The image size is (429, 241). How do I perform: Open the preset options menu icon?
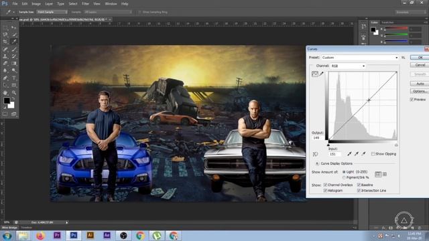tap(404, 58)
